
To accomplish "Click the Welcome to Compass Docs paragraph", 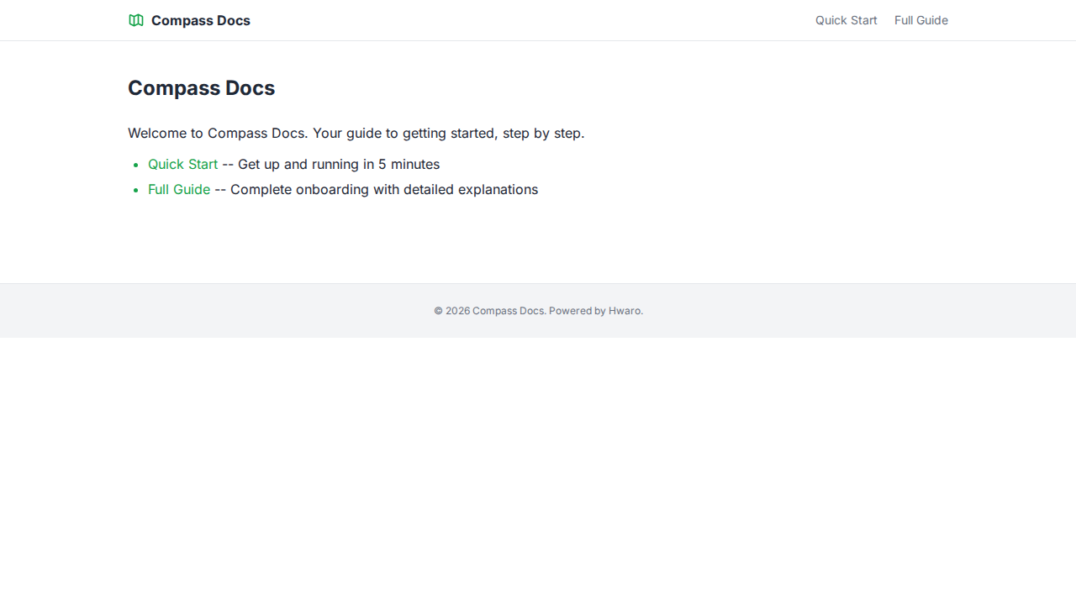I will tap(356, 134).
